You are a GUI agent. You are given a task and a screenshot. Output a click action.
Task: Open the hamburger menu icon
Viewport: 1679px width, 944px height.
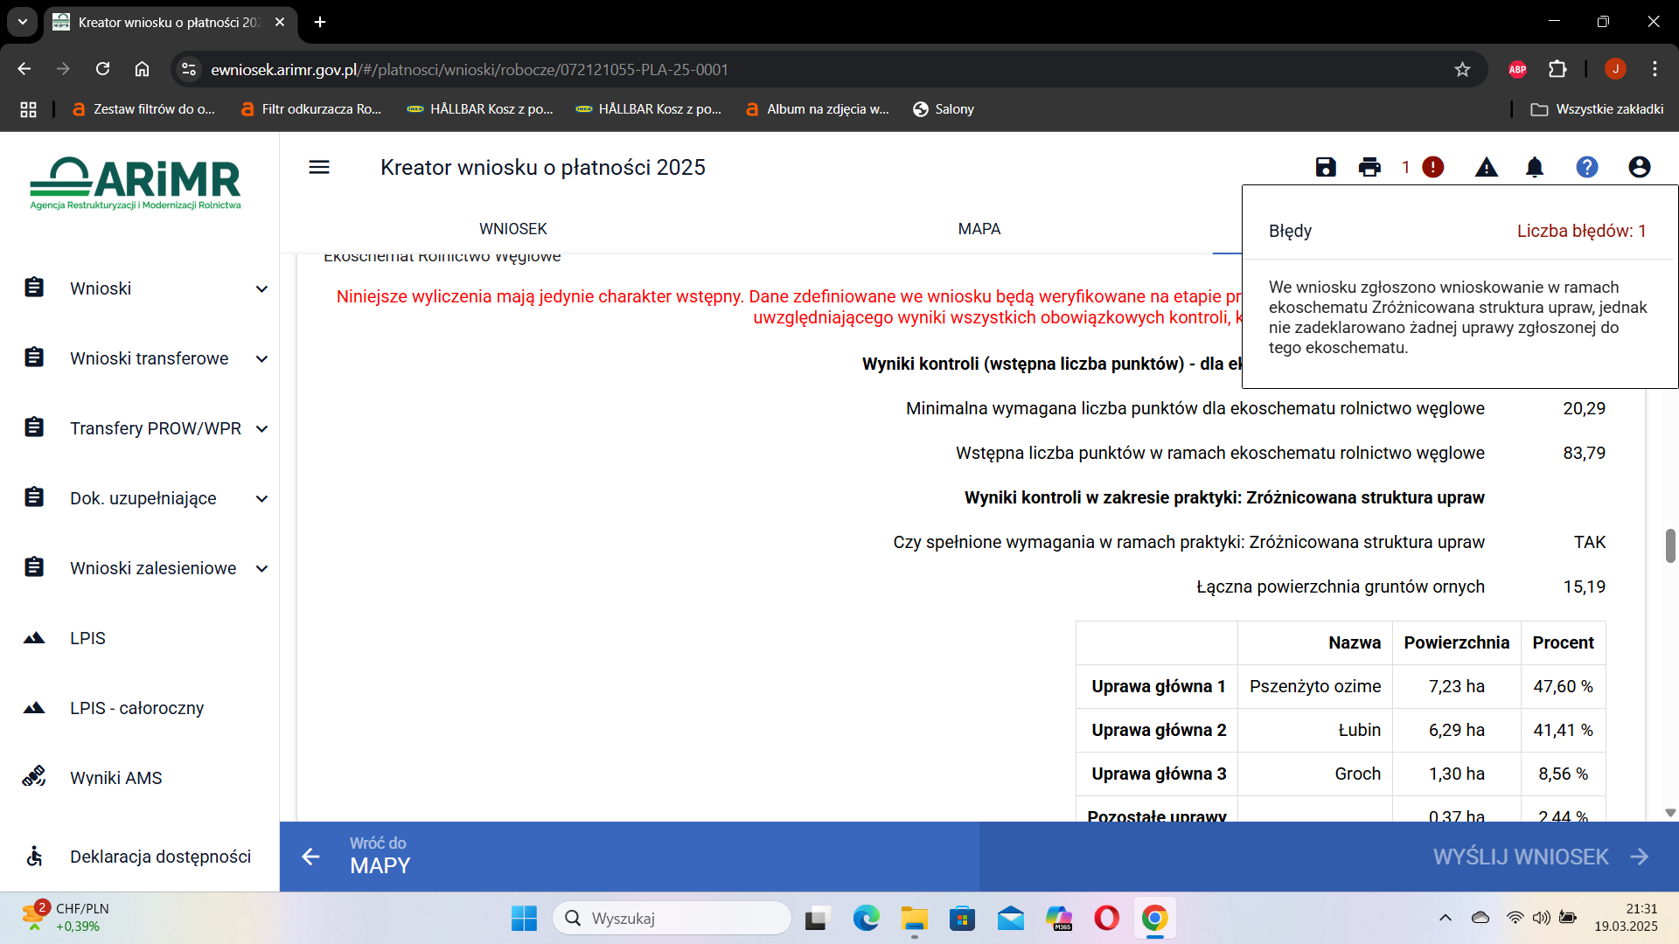point(319,167)
